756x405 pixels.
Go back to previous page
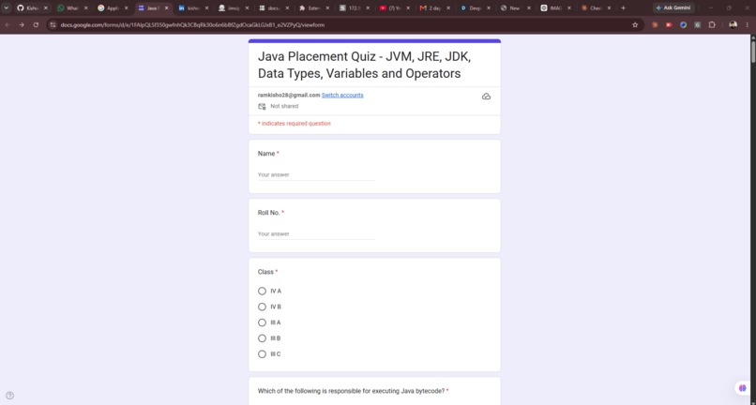8,24
